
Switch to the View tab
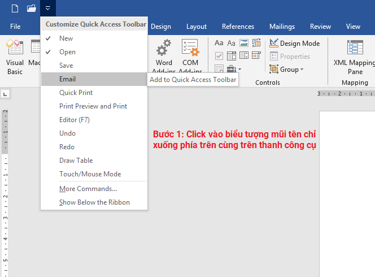click(353, 27)
